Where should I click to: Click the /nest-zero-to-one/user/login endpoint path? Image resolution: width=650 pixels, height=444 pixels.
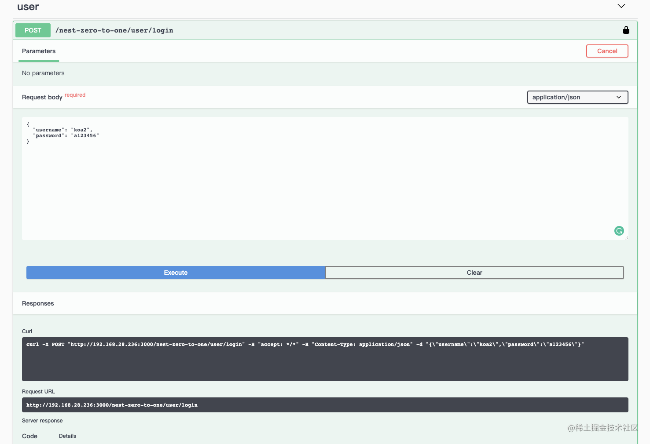(114, 30)
